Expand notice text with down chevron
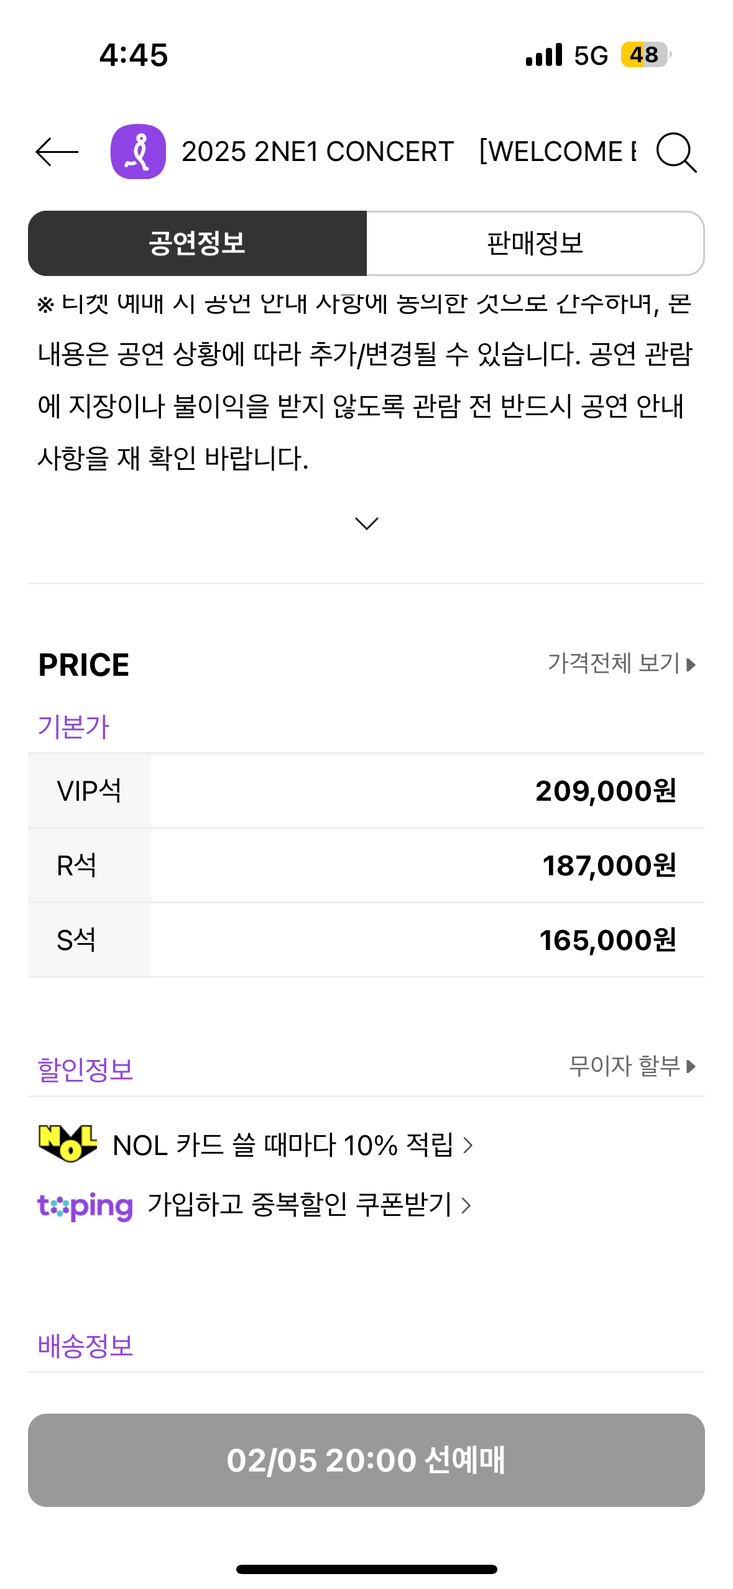This screenshot has height=1589, width=733. click(x=366, y=523)
